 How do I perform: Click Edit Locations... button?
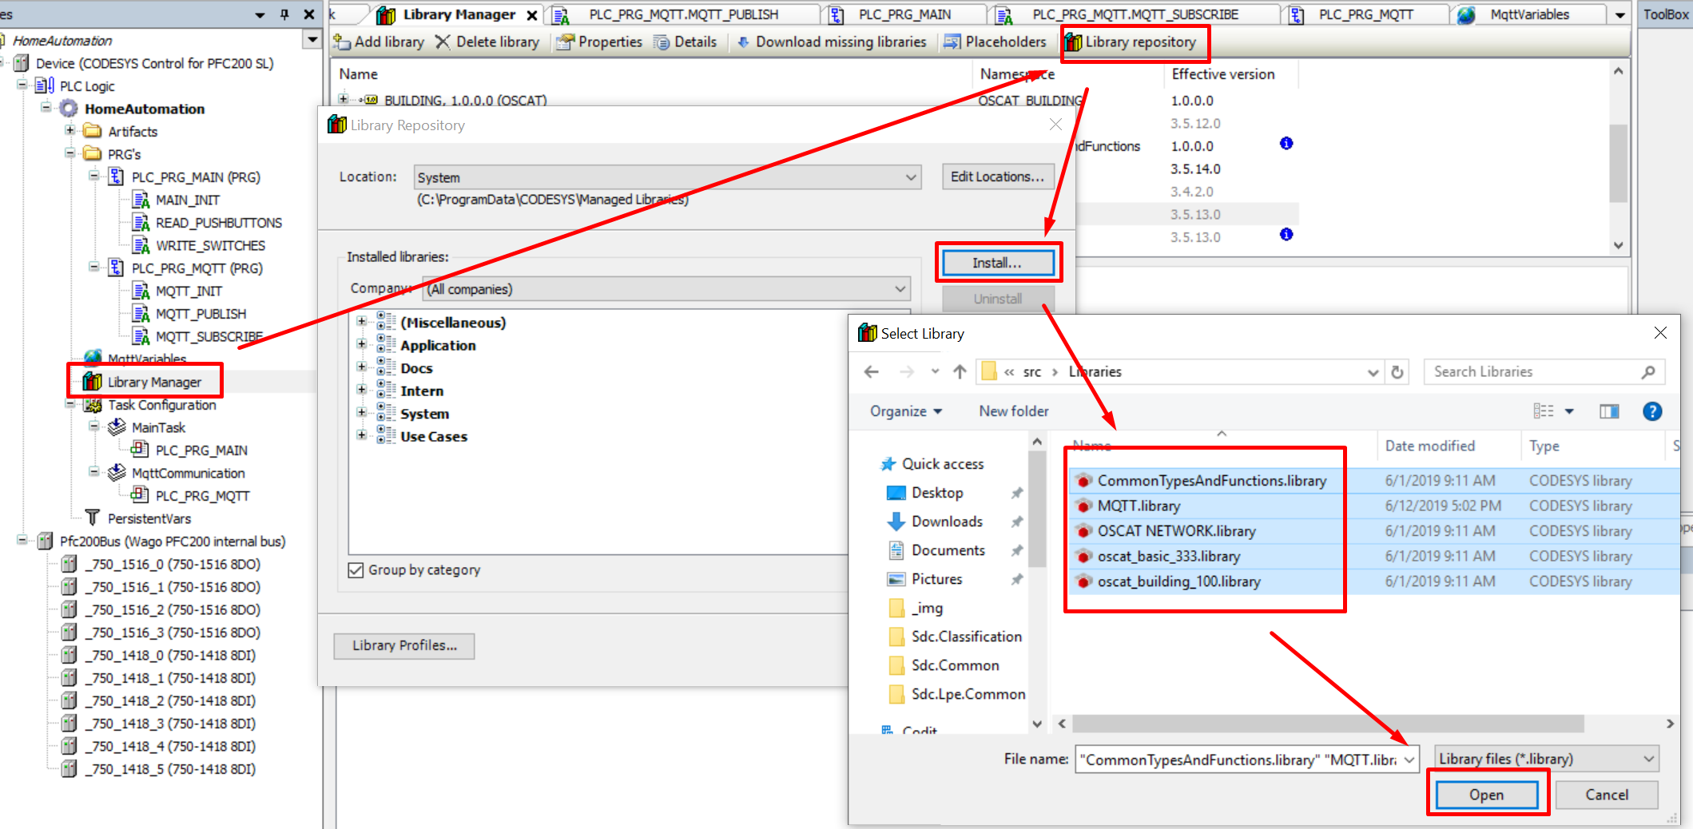click(997, 177)
